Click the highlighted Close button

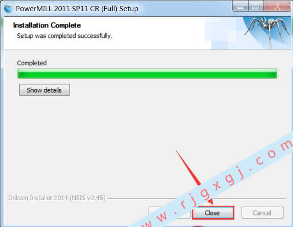click(213, 213)
